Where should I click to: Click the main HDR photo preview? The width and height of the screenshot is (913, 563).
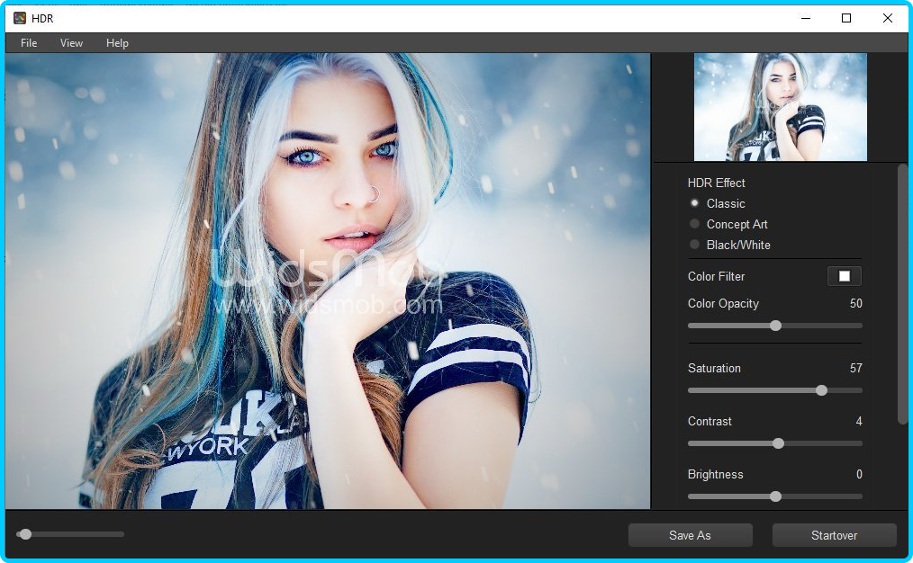[x=328, y=281]
